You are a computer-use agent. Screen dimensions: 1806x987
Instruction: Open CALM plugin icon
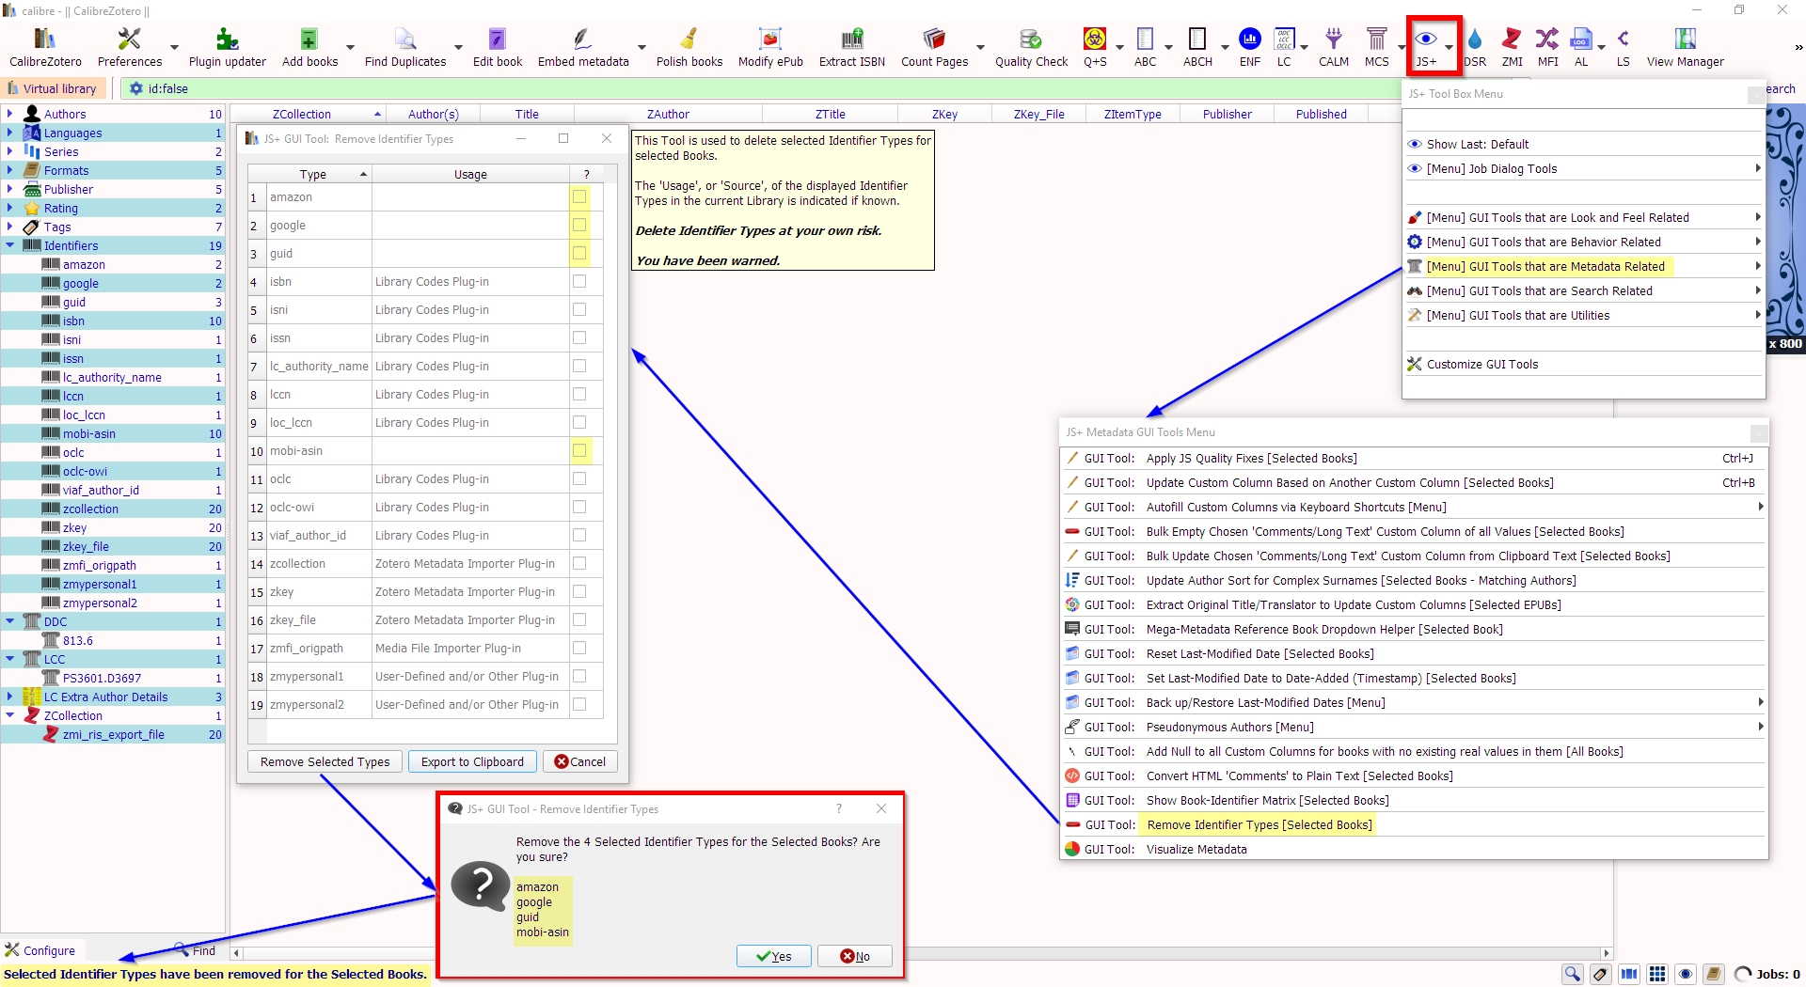[1334, 47]
